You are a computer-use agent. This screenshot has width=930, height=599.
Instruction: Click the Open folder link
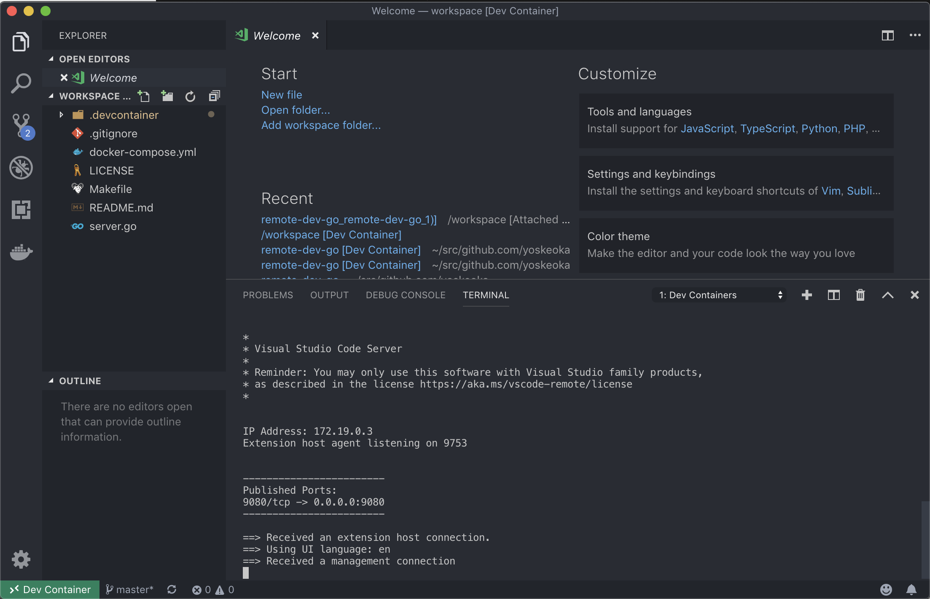[295, 110]
